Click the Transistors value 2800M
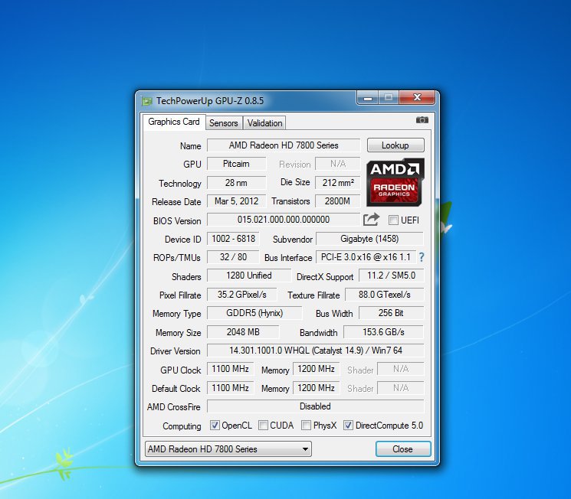 click(337, 201)
